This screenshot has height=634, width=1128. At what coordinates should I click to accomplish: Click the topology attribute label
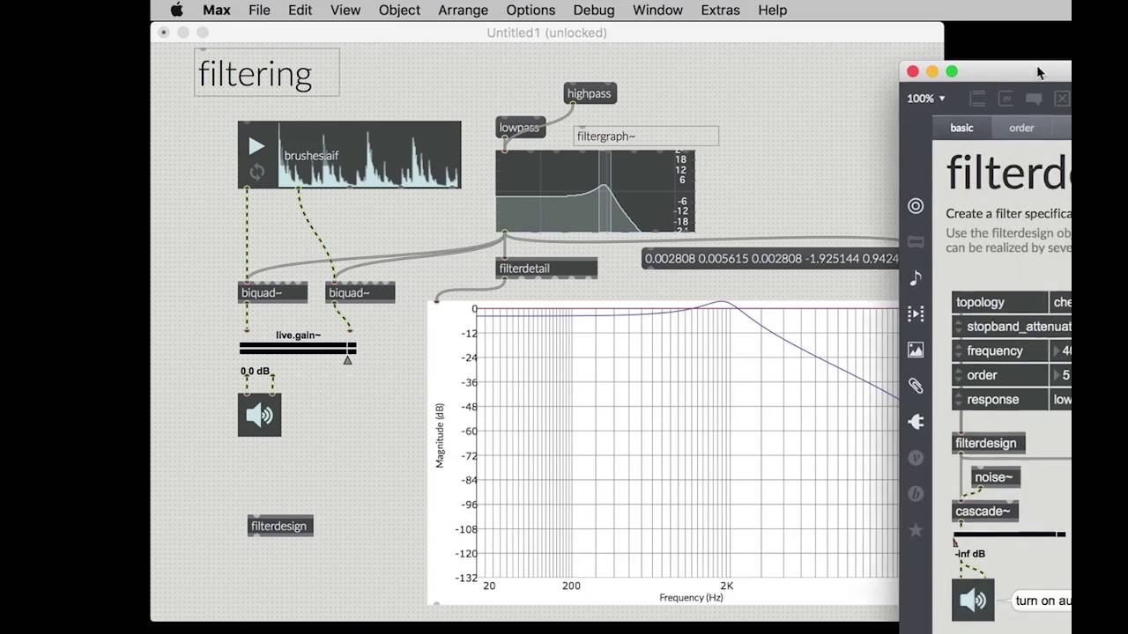(x=1000, y=302)
